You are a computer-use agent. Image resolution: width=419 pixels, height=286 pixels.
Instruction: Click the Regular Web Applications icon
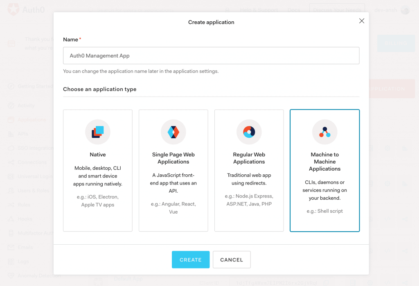coord(249,132)
